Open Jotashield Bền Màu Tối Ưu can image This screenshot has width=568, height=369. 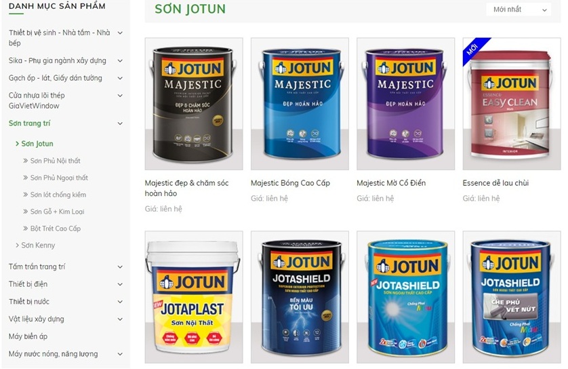pyautogui.click(x=300, y=297)
